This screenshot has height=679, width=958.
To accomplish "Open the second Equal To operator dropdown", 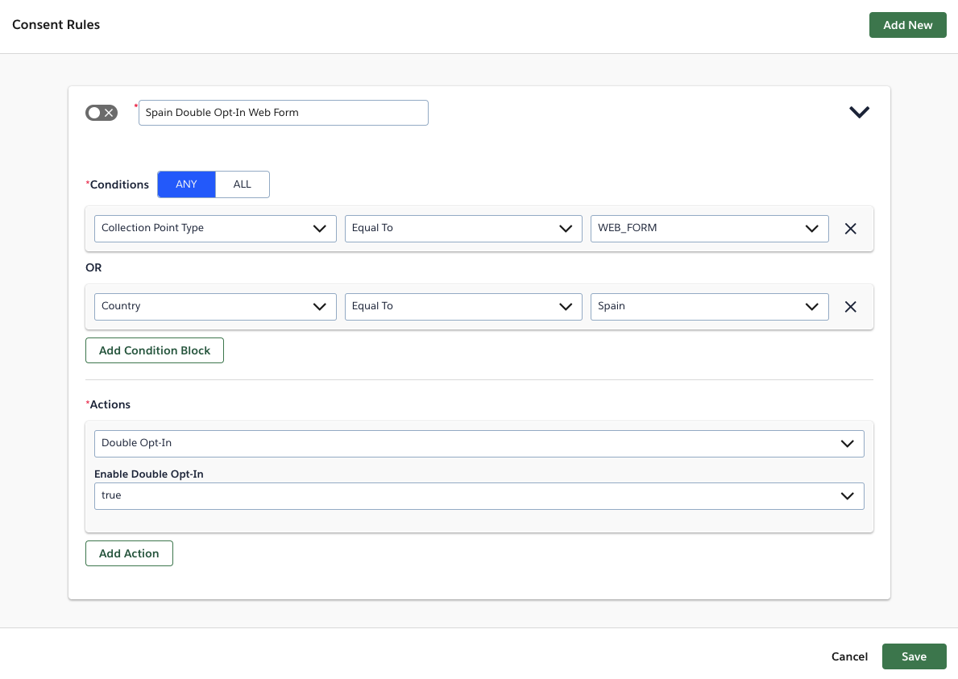I will 565,307.
